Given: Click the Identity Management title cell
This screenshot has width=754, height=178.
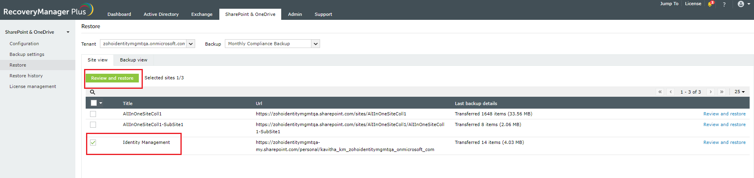Looking at the screenshot, I should point(146,142).
